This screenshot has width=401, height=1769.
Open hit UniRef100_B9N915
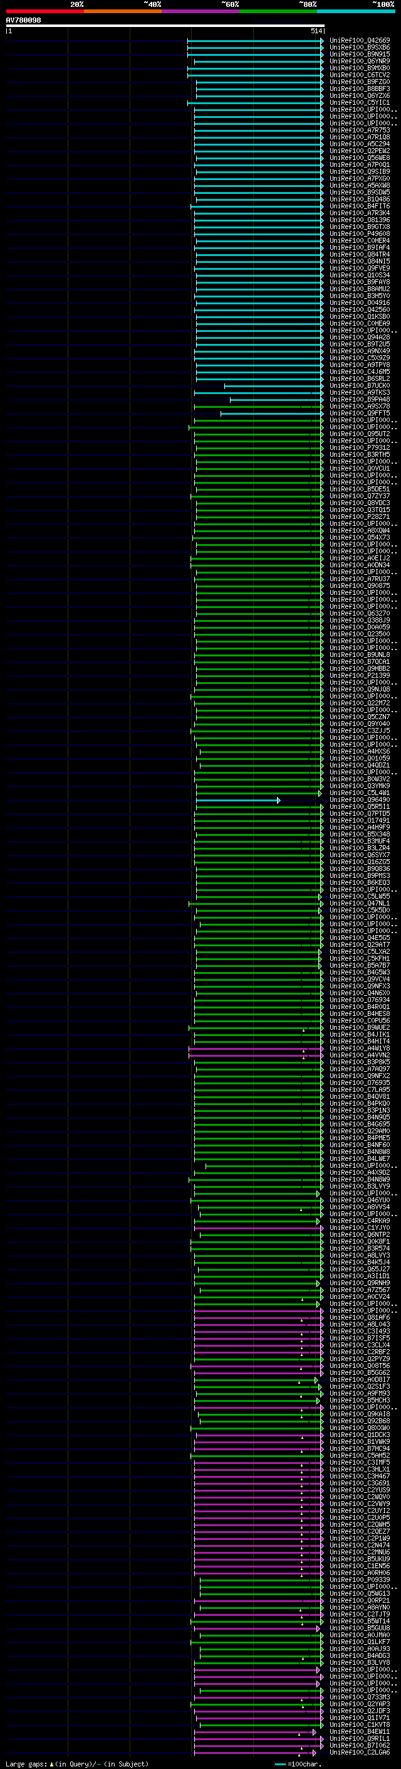click(359, 54)
